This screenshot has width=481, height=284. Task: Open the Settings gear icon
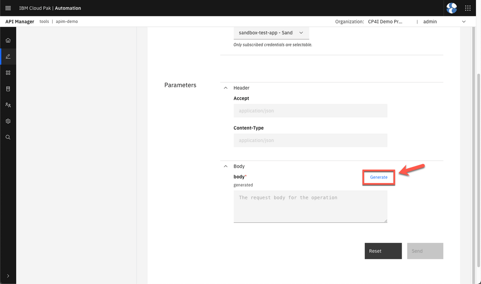point(8,121)
